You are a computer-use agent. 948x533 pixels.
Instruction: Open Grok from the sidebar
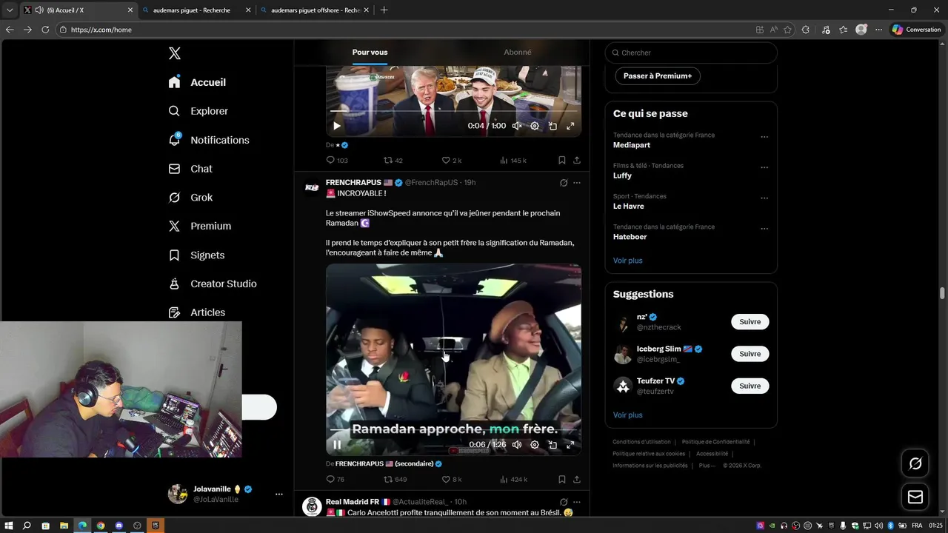pos(190,198)
